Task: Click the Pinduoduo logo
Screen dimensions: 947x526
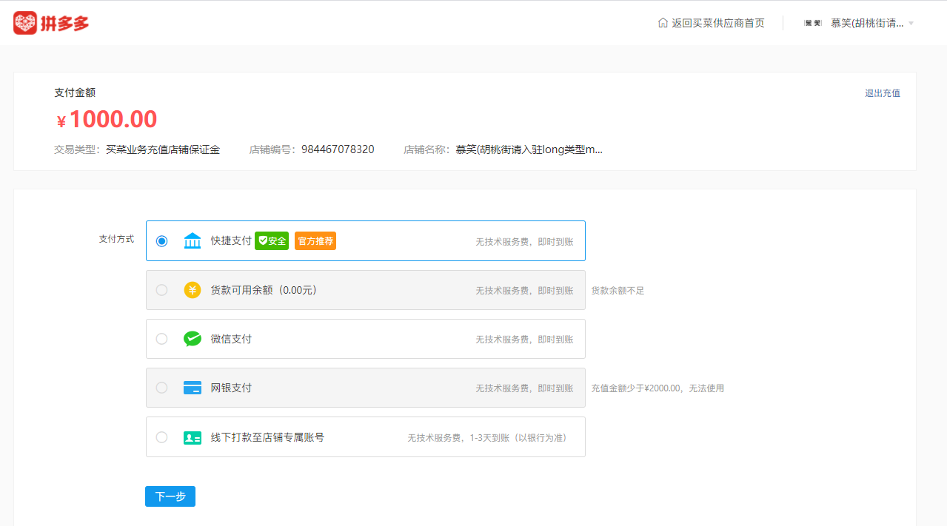Action: click(51, 23)
